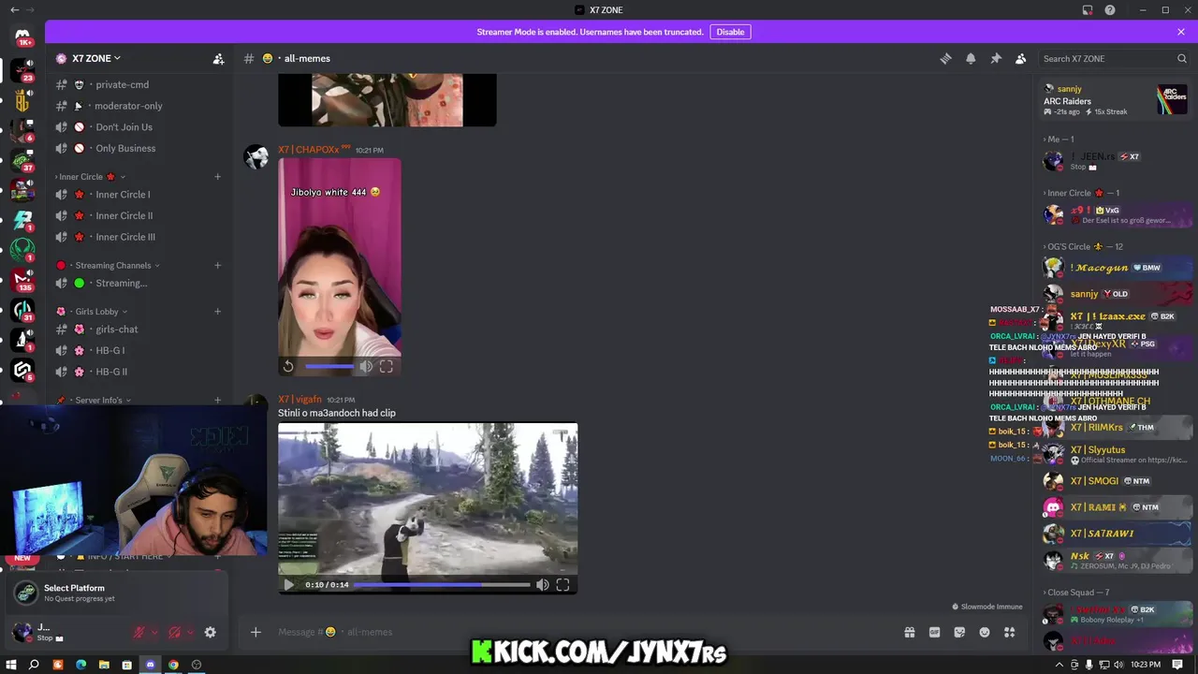Image resolution: width=1198 pixels, height=674 pixels.
Task: Invite members icon next to X7 ZONE
Action: pos(218,58)
